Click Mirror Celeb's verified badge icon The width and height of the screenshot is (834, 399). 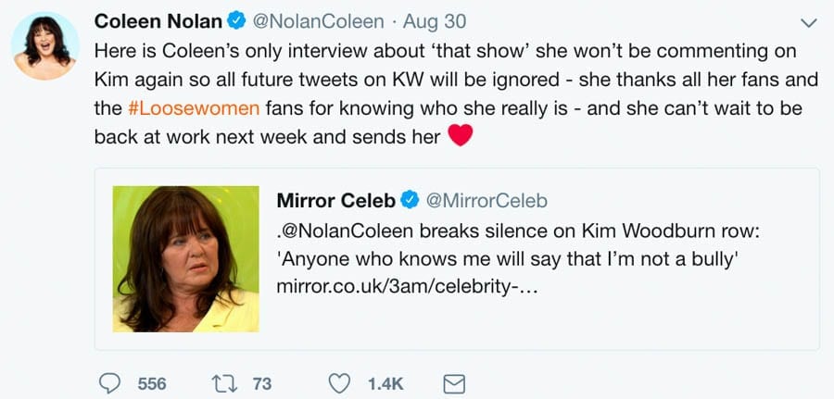point(408,200)
